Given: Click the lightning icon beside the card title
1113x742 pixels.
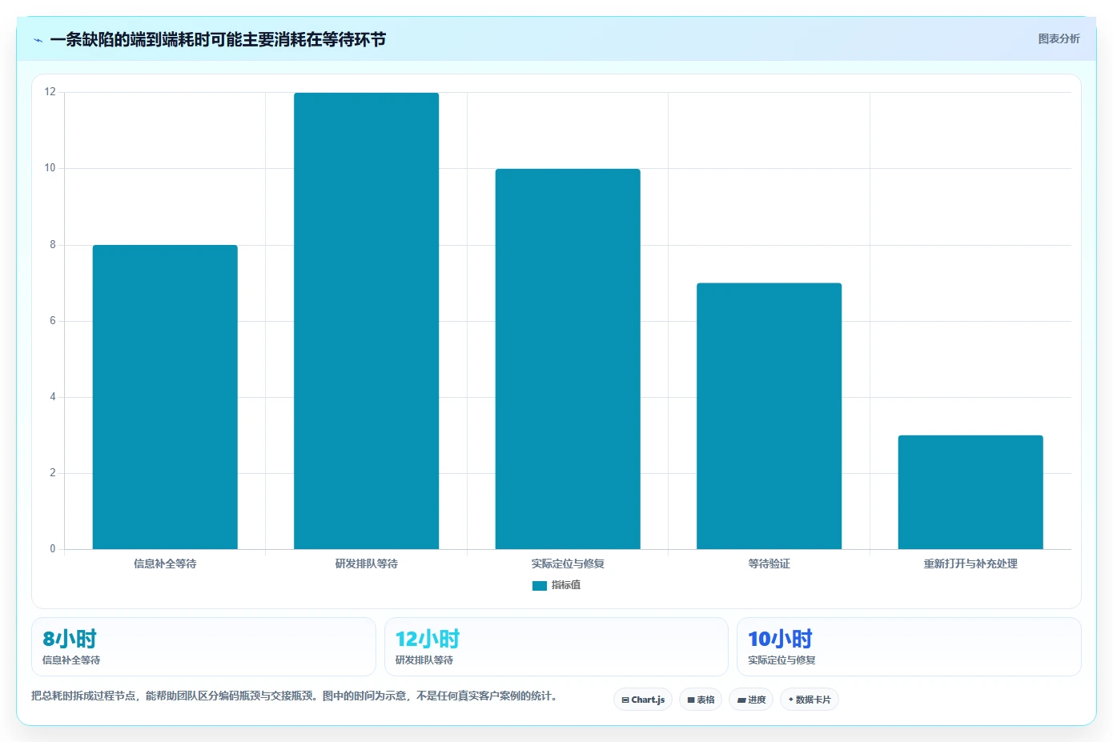Looking at the screenshot, I should (38, 40).
